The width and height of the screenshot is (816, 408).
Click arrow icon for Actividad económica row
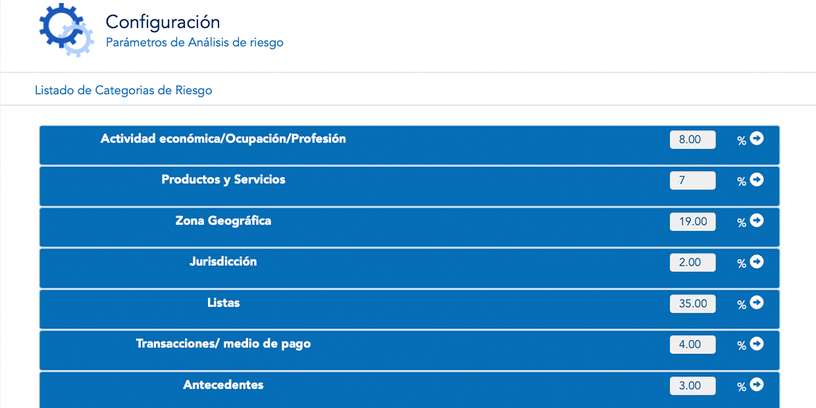757,138
